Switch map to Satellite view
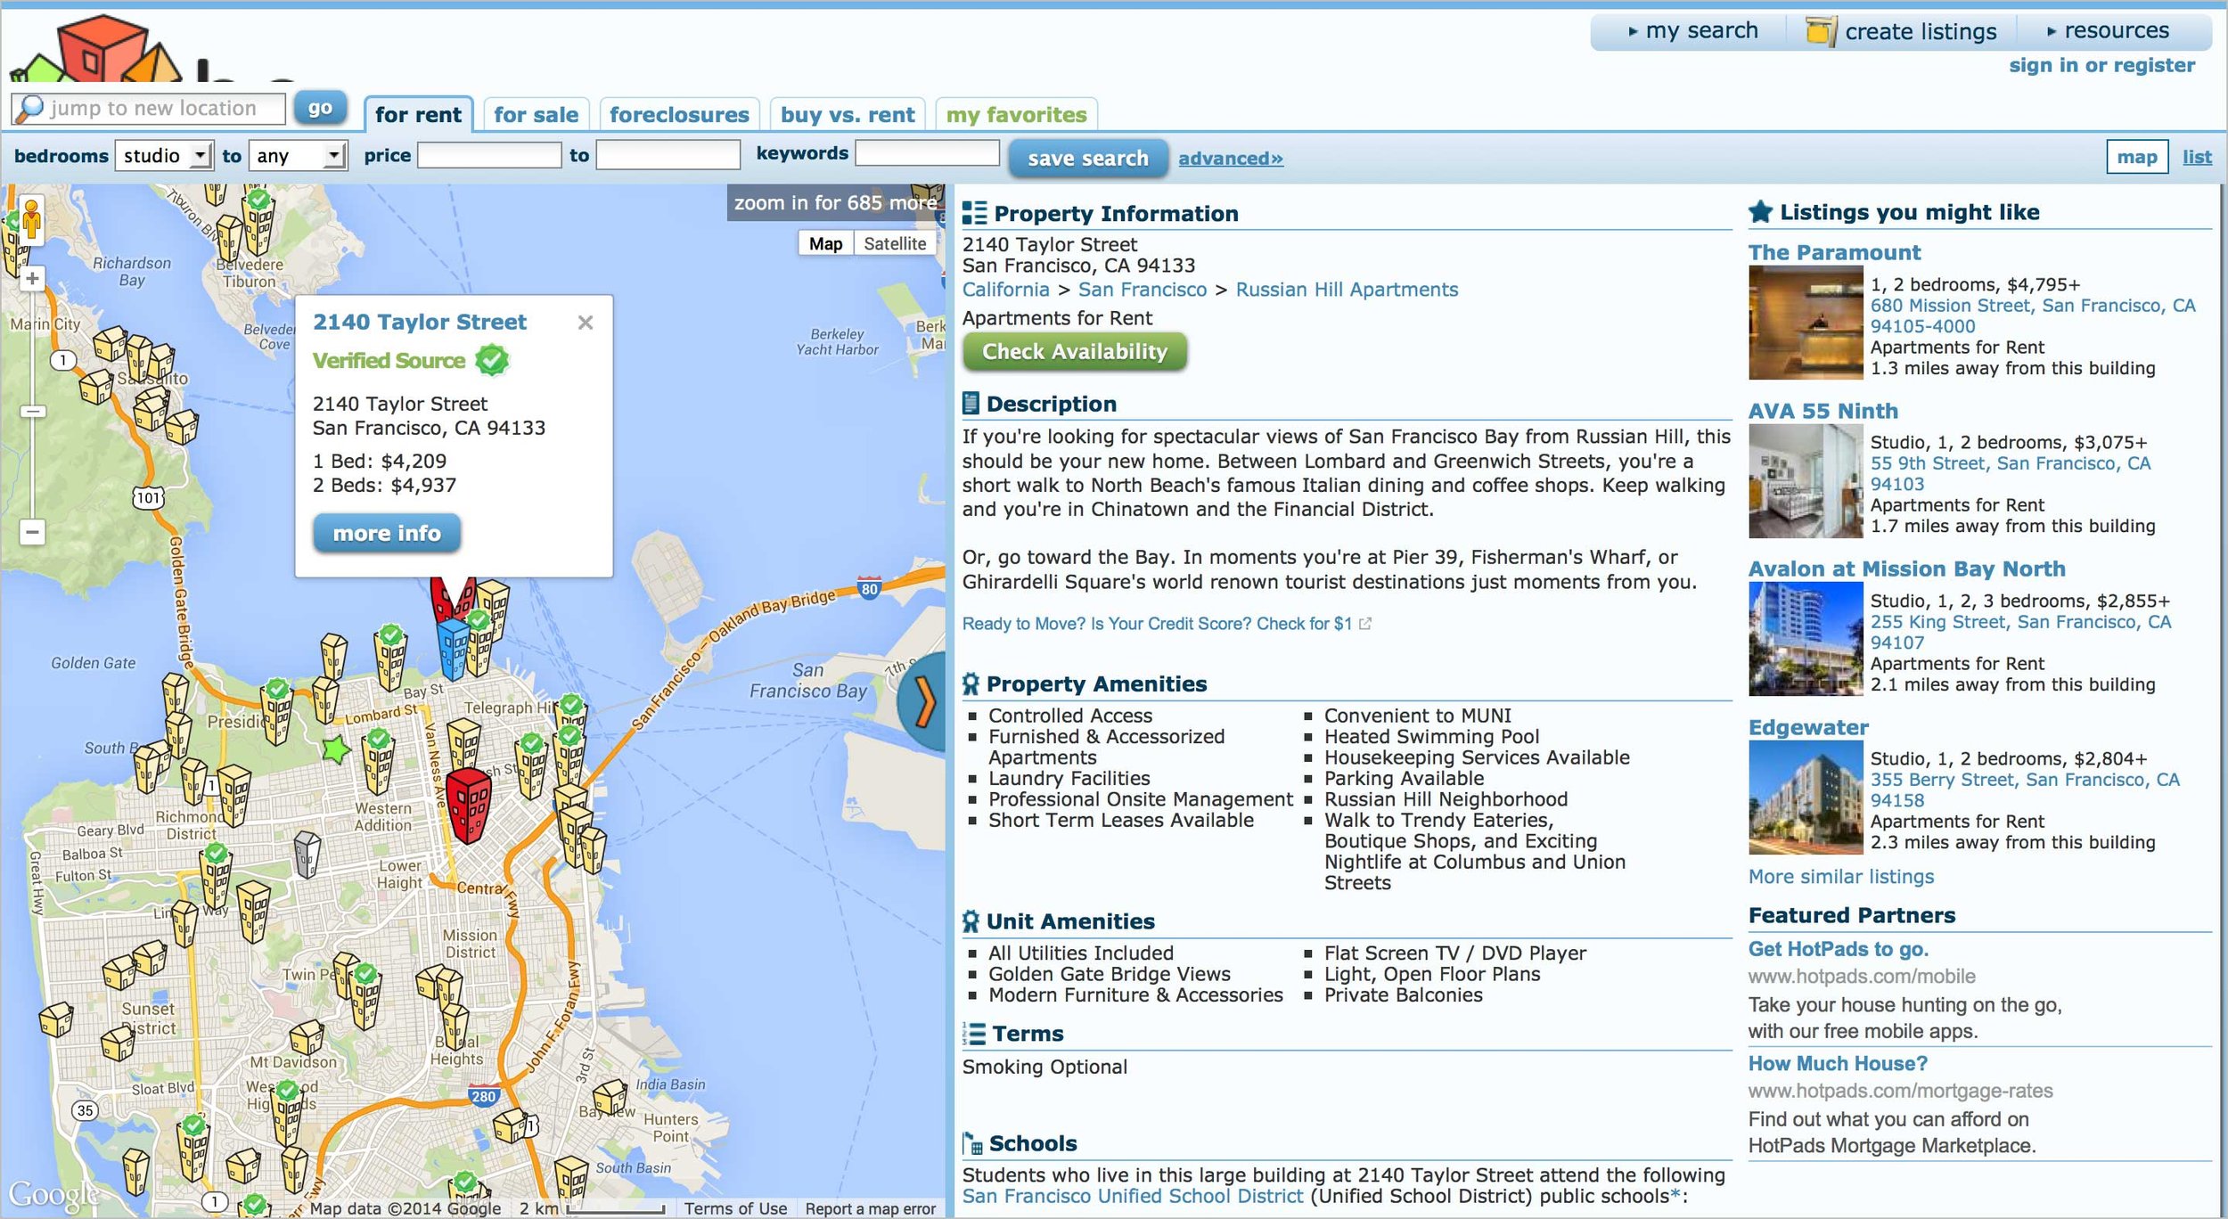This screenshot has height=1219, width=2228. coord(894,244)
